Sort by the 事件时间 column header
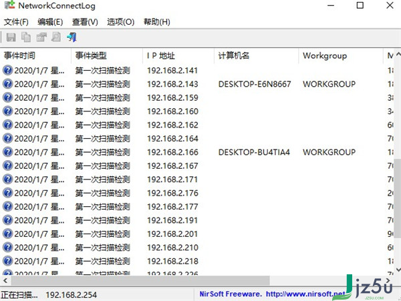Screen dimensions: 401x301 [36, 55]
